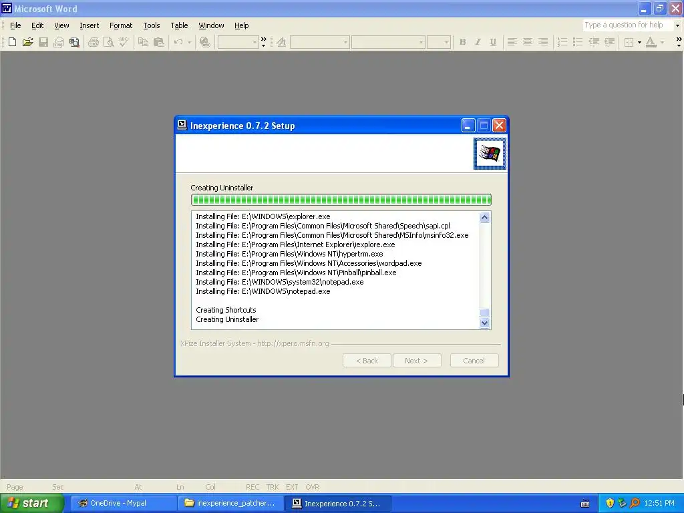Viewport: 684px width, 513px height.
Task: Open the Help menu
Action: pyautogui.click(x=242, y=25)
